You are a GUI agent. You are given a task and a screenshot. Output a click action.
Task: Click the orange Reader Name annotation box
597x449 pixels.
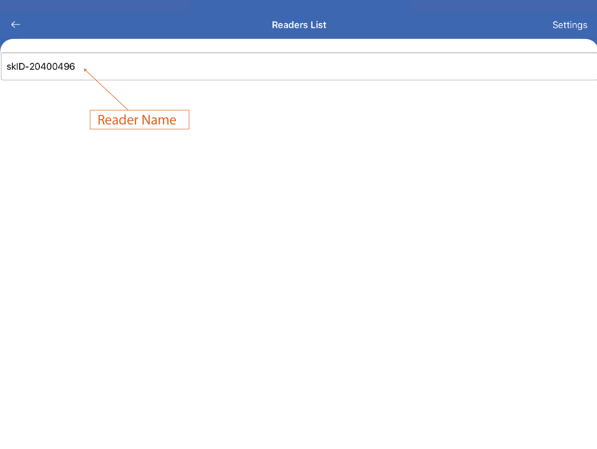[x=139, y=120]
